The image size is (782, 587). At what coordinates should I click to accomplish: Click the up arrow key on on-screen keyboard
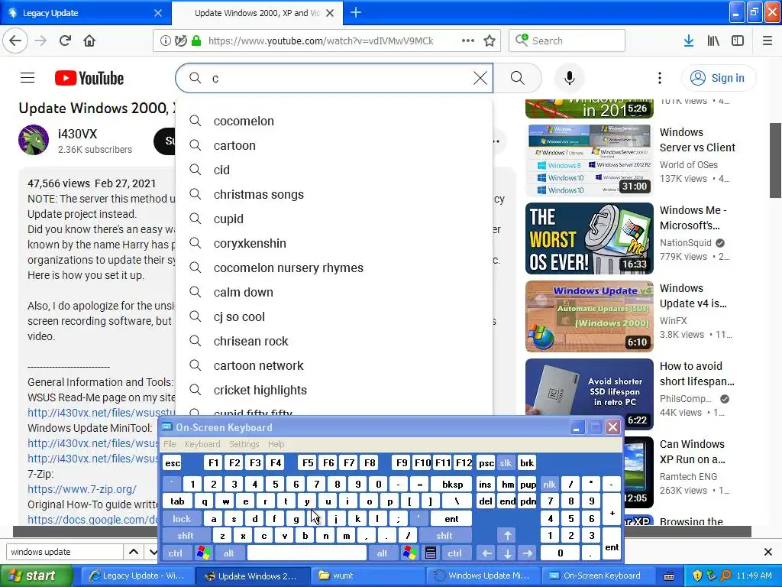(x=508, y=536)
